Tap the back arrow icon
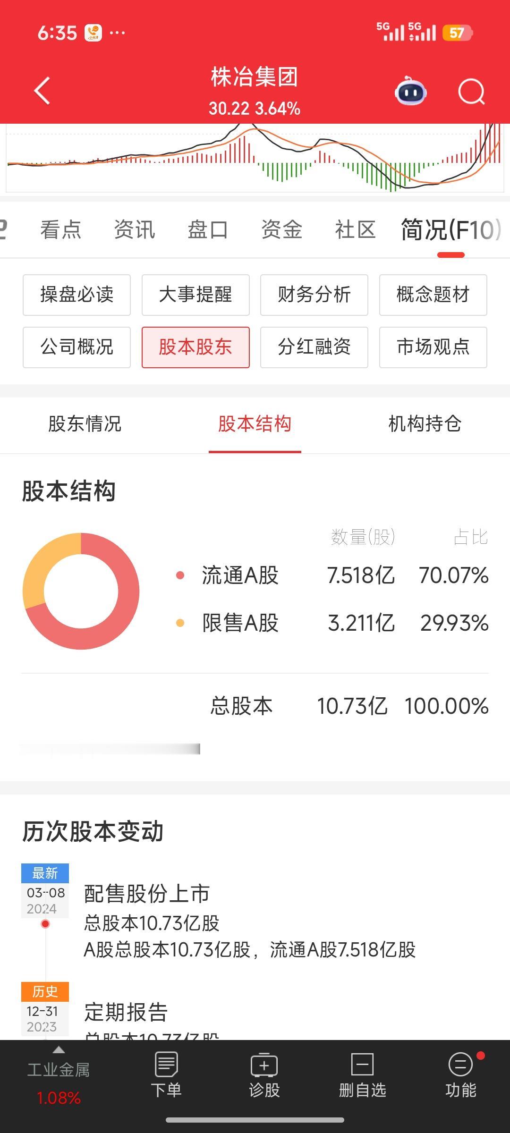 tap(42, 91)
